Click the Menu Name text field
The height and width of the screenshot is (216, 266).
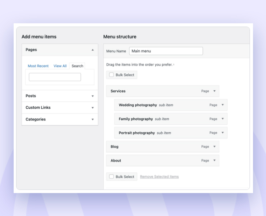[x=166, y=51]
